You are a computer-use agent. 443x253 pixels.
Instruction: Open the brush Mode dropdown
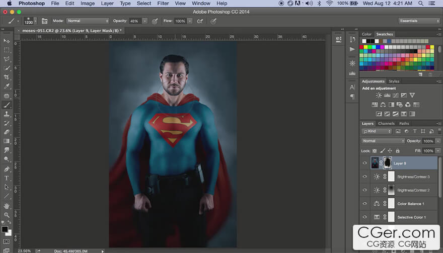tap(88, 21)
